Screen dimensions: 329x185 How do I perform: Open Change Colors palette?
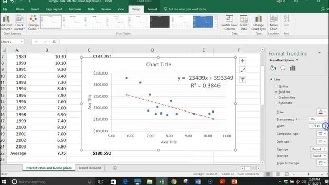(x=33, y=23)
